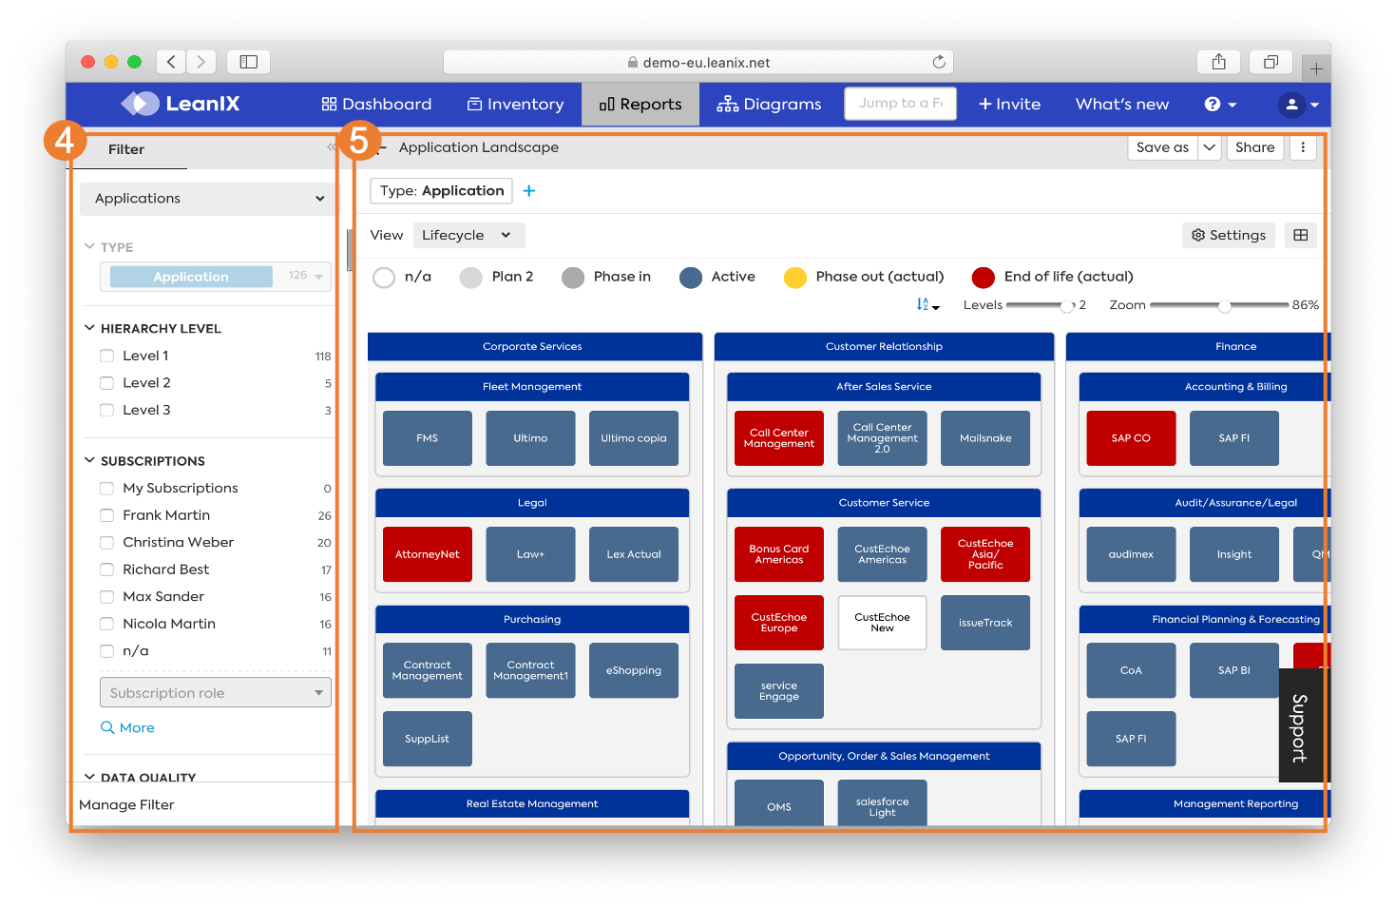Click the More subscriptions link
This screenshot has height=907, width=1395.
127,727
